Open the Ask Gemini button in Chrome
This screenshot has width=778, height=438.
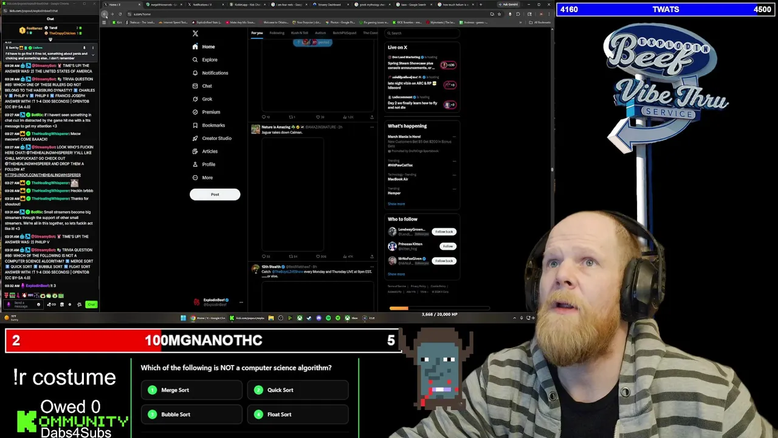[x=509, y=5]
